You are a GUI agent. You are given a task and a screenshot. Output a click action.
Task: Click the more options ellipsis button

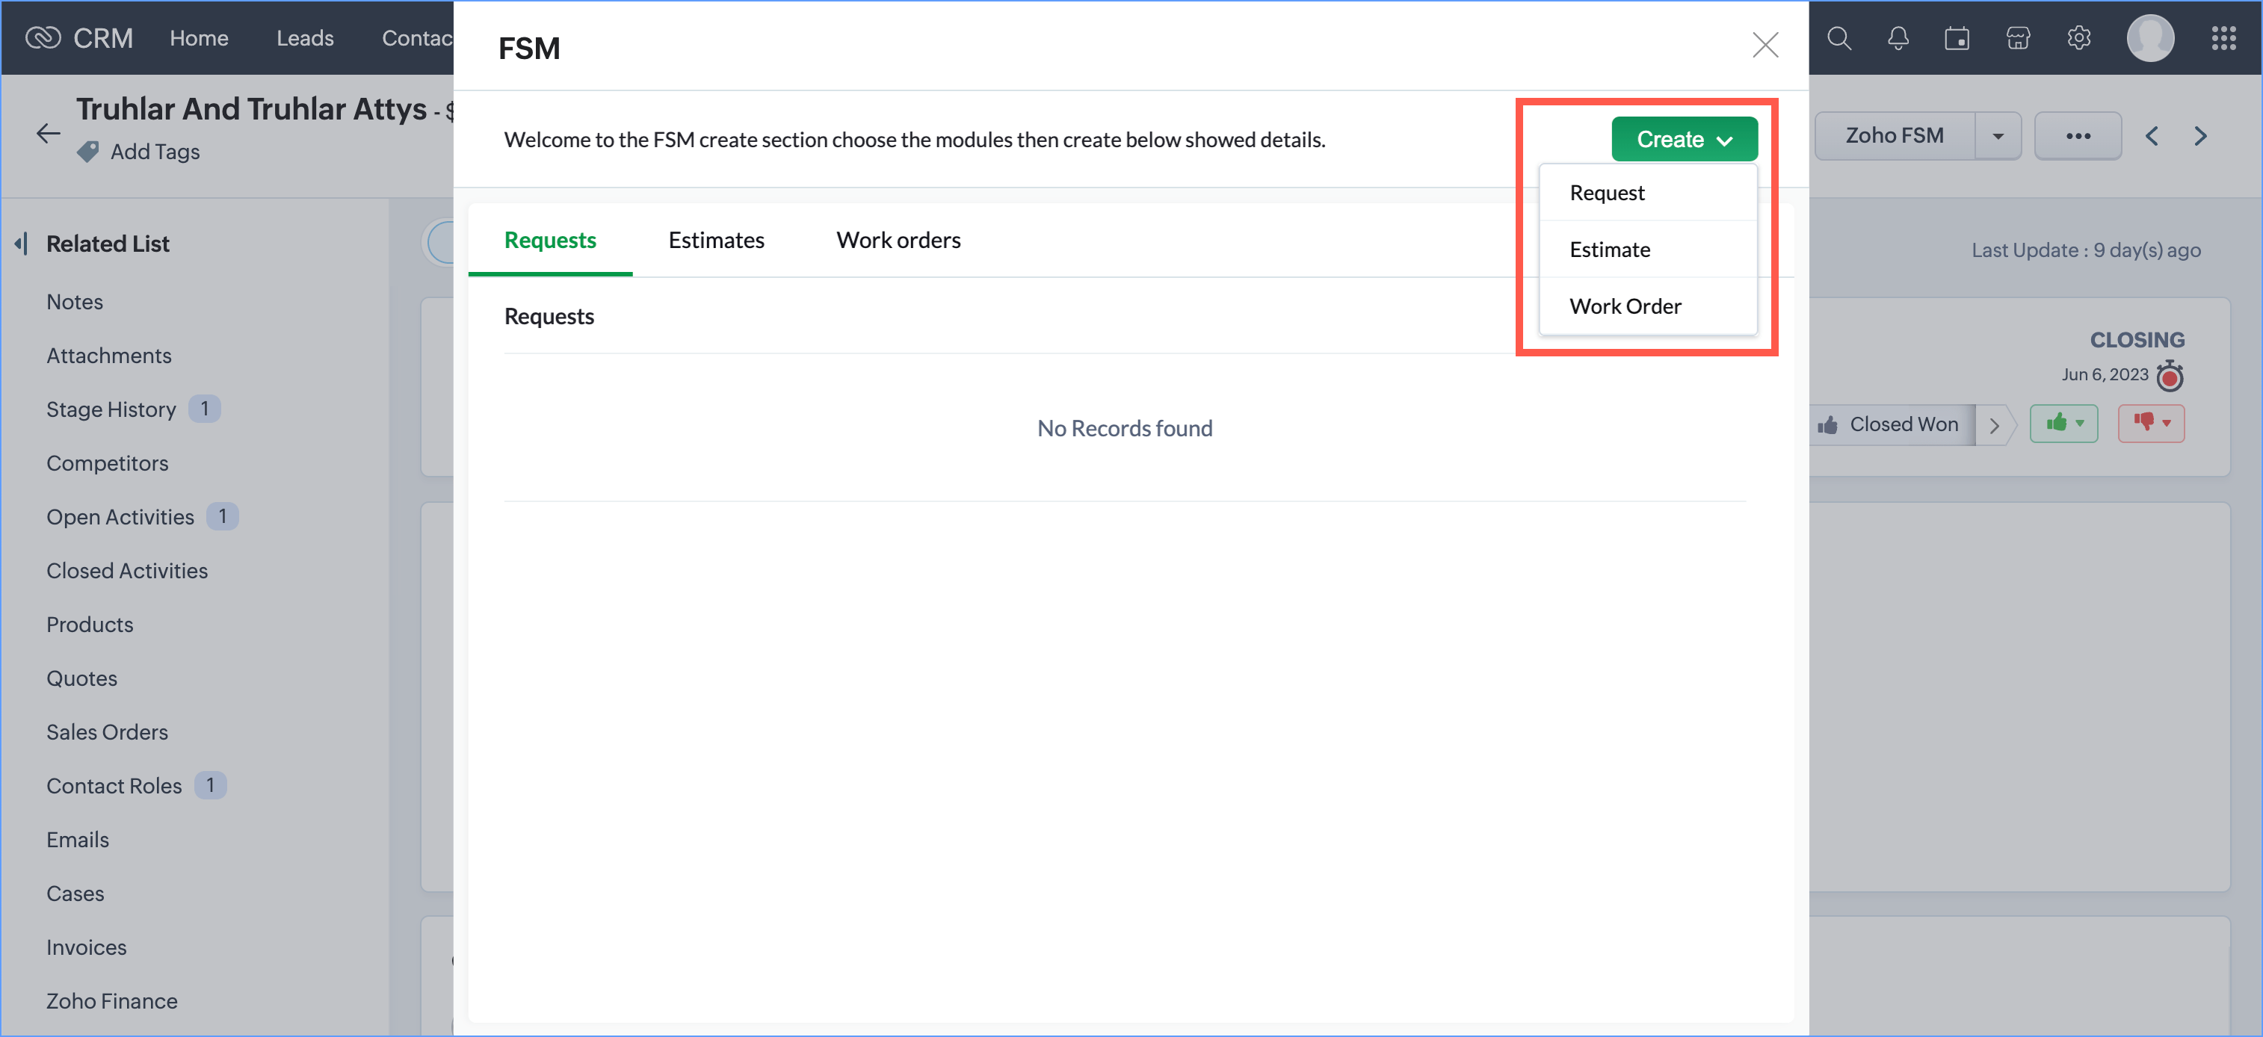tap(2077, 136)
